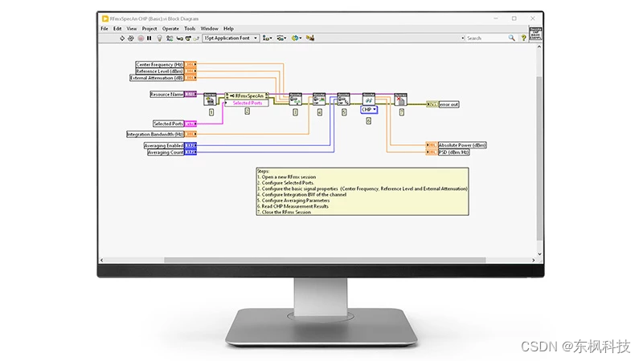Click the vertical scrollbar up arrow
The height and width of the screenshot is (361, 643).
pos(539,47)
